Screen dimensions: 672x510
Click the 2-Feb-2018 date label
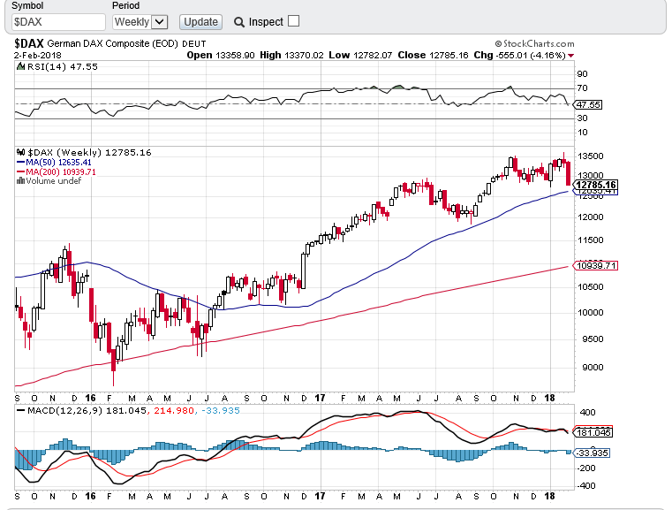pyautogui.click(x=38, y=56)
